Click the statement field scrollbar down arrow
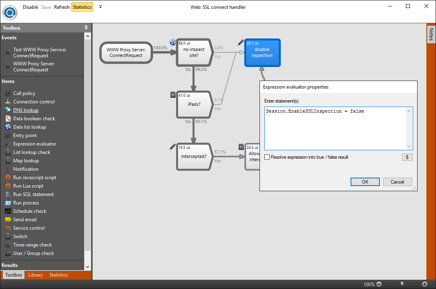 click(x=409, y=146)
